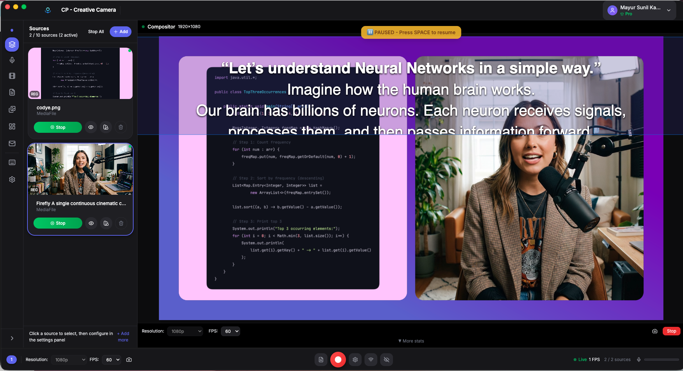Open the Mail/inbox panel in sidebar

point(12,143)
